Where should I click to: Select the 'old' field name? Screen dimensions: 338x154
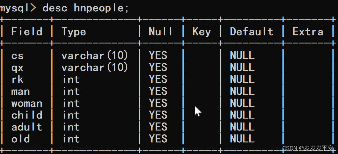[21, 139]
